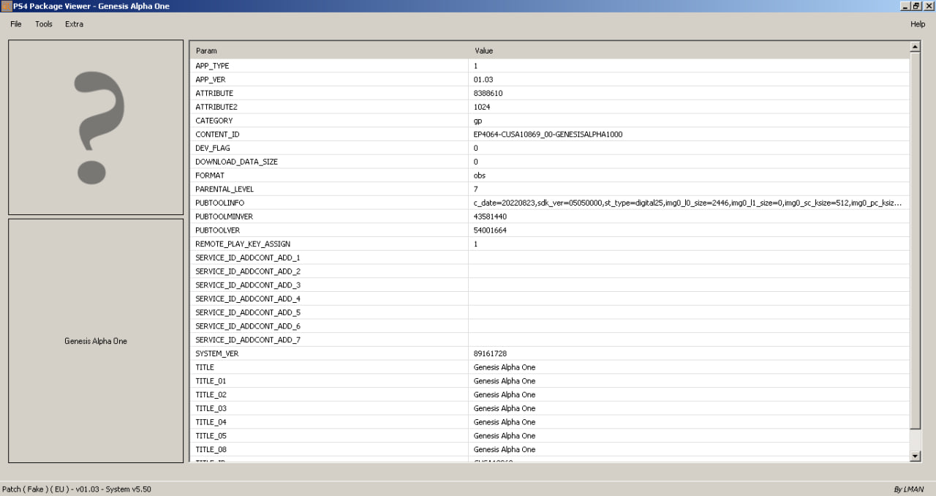Click the By LMAN credit in status bar
936x496 pixels.
(909, 489)
